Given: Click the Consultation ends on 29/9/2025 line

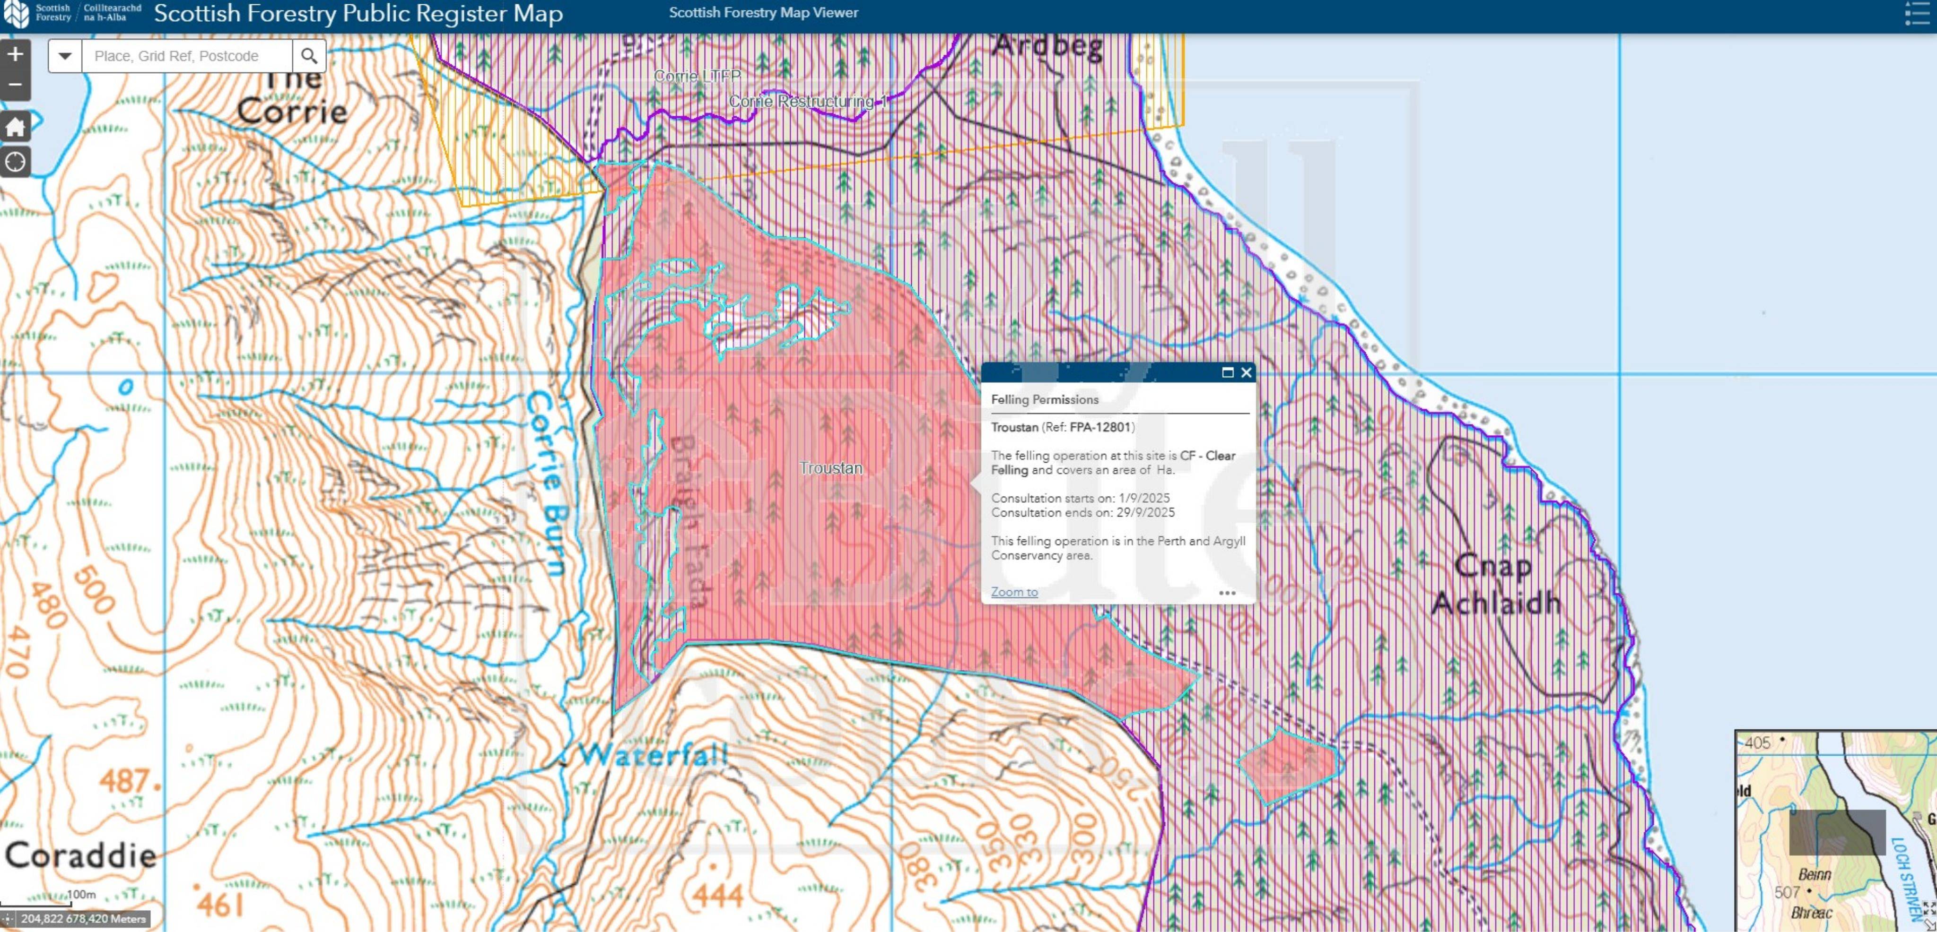Looking at the screenshot, I should (1082, 512).
